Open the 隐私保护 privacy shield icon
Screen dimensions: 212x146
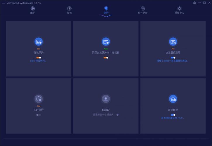(x=39, y=41)
